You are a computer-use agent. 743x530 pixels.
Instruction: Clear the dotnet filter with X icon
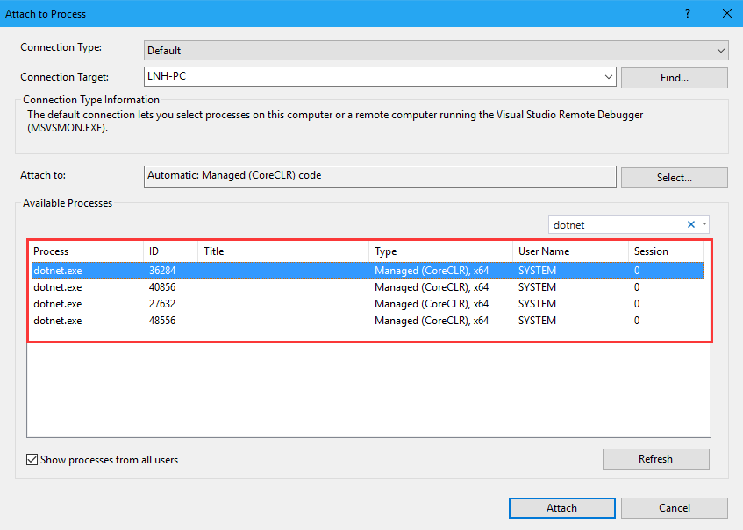tap(691, 224)
